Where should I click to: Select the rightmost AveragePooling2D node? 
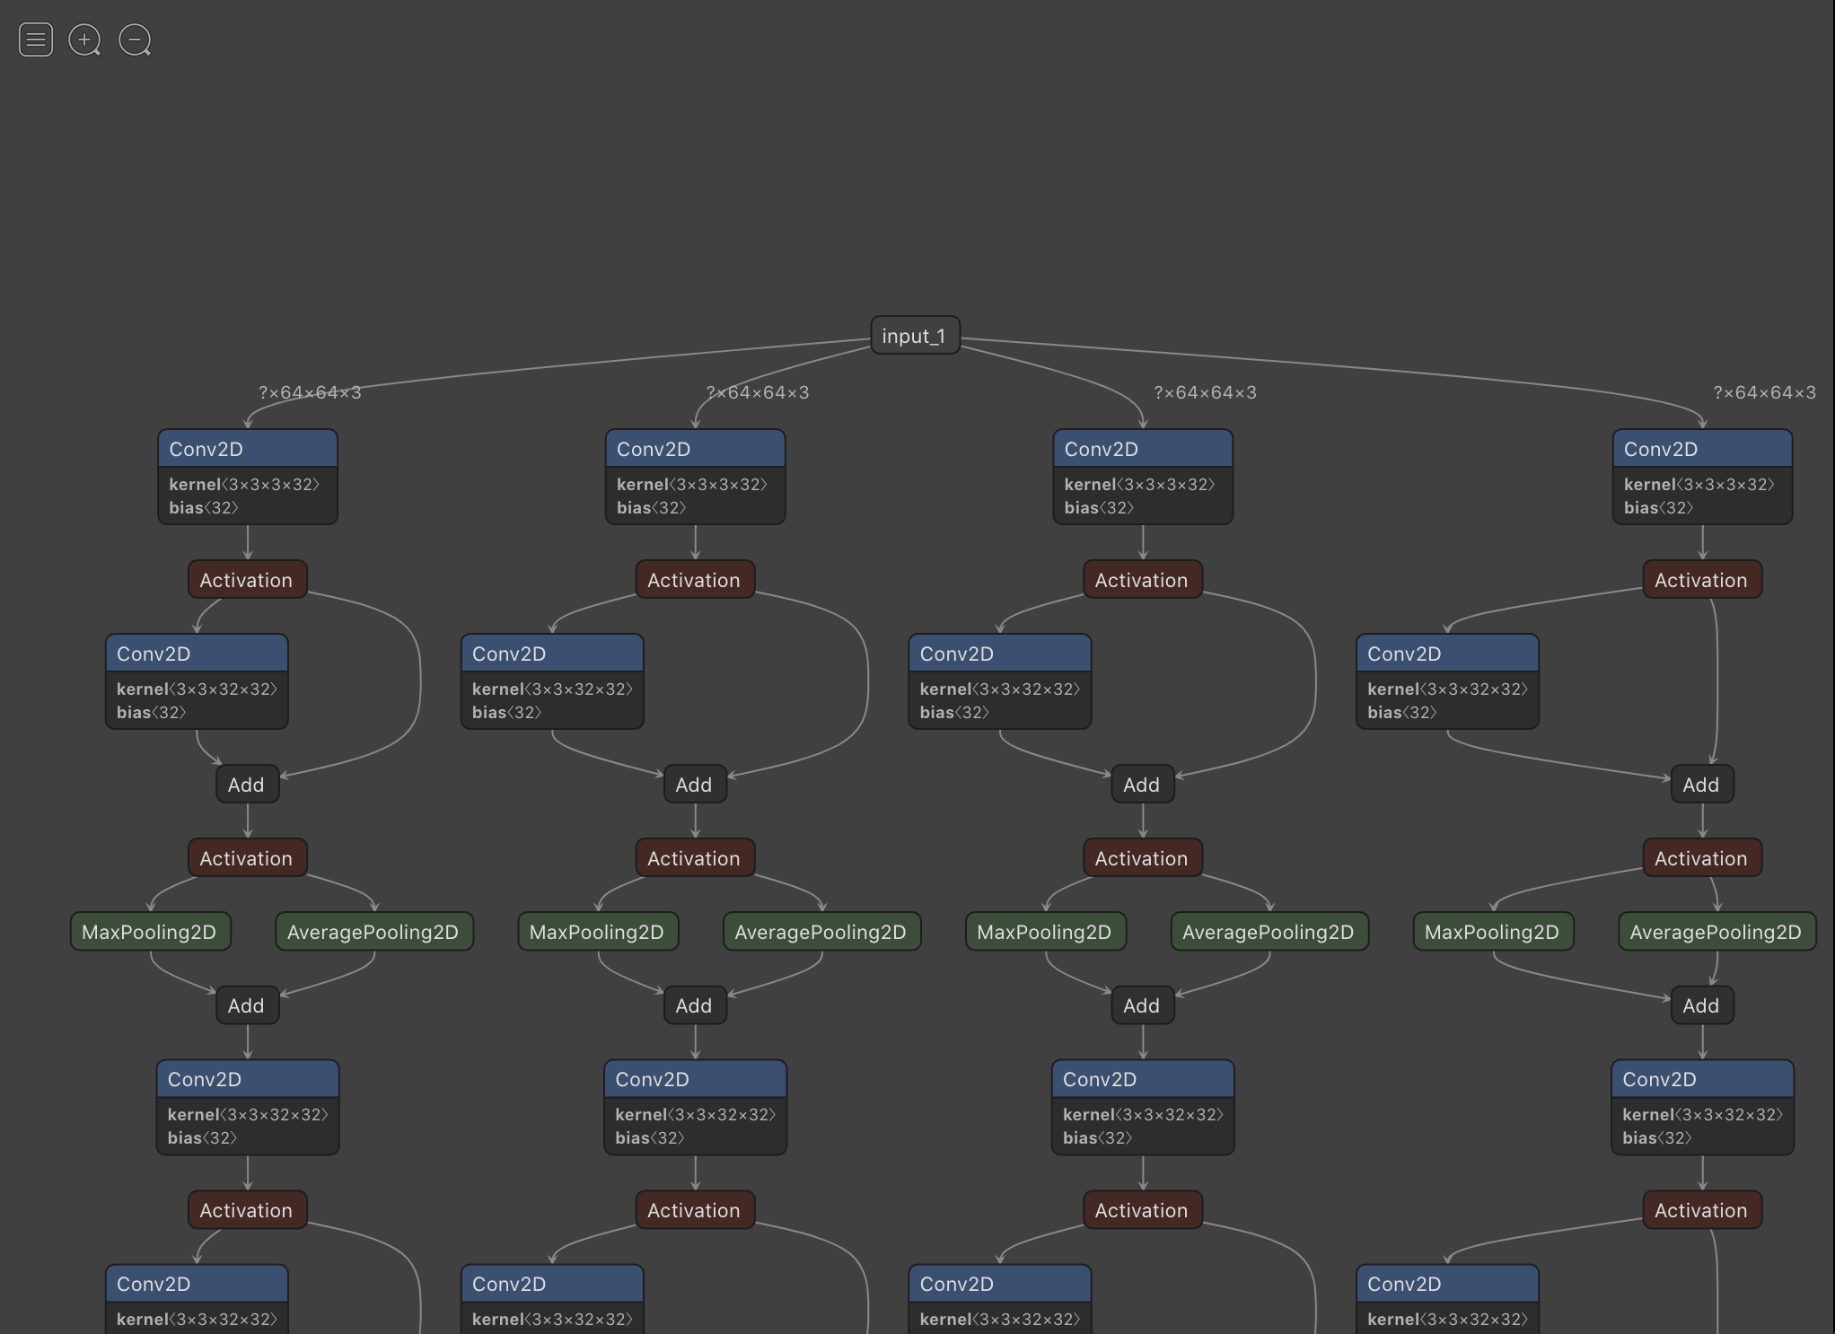[x=1716, y=932]
